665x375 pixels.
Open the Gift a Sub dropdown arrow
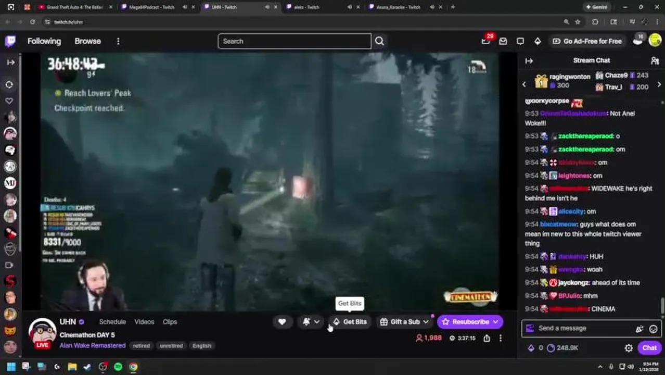tap(426, 322)
